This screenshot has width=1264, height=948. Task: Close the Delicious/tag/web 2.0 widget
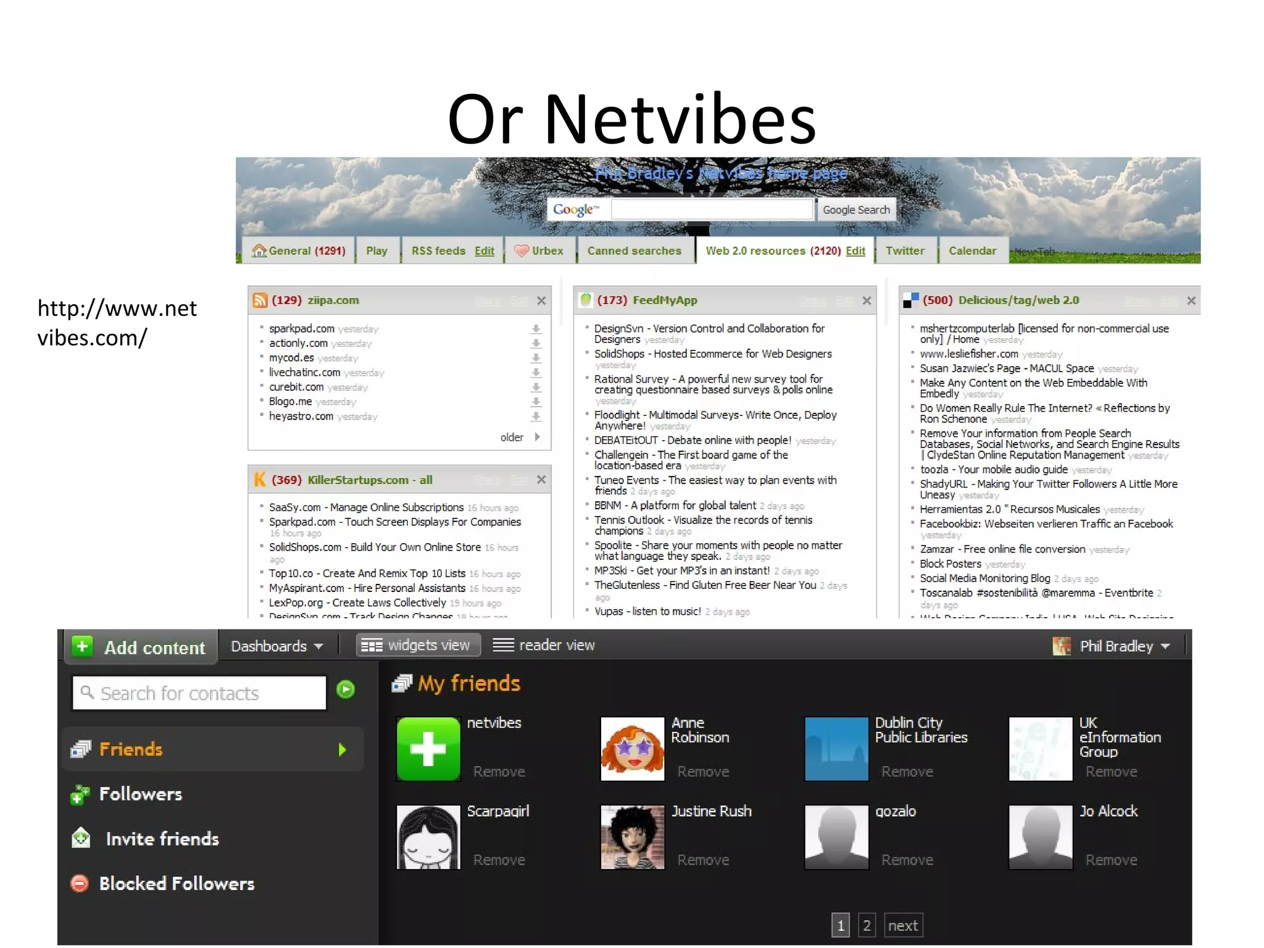[1191, 301]
